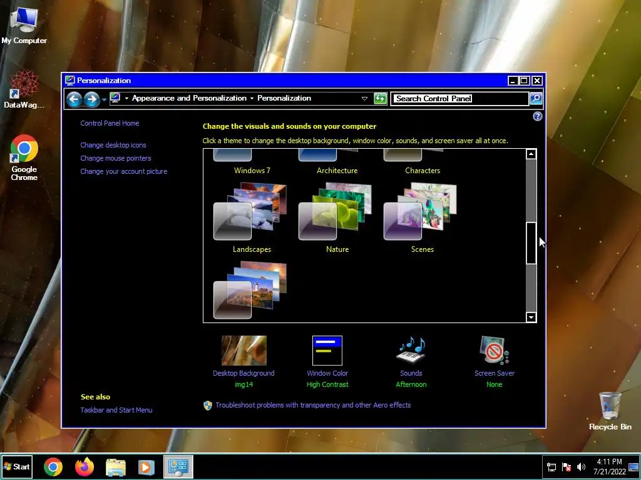Click the Personalization breadcrumb
This screenshot has height=480, width=641.
284,98
